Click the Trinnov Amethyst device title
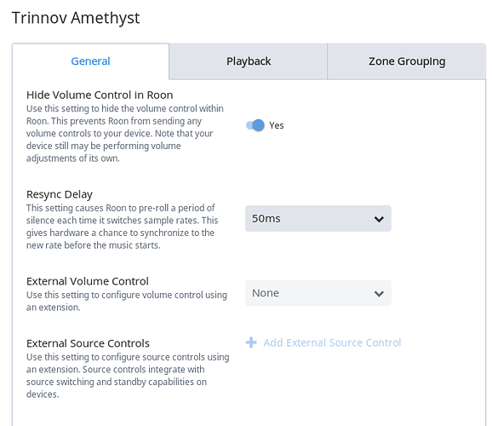The height and width of the screenshot is (426, 492). point(76,18)
